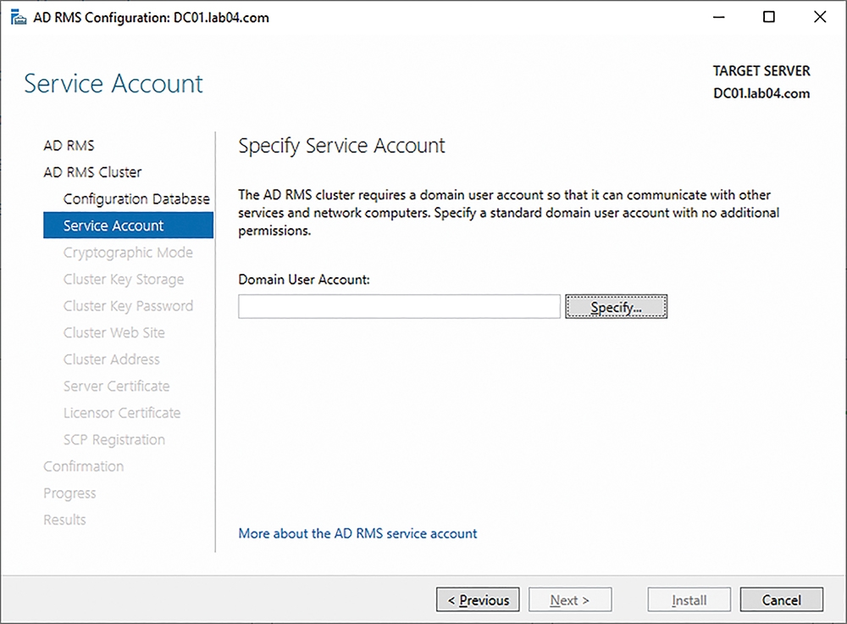
Task: Click the Licensor Certificate step
Action: (122, 413)
